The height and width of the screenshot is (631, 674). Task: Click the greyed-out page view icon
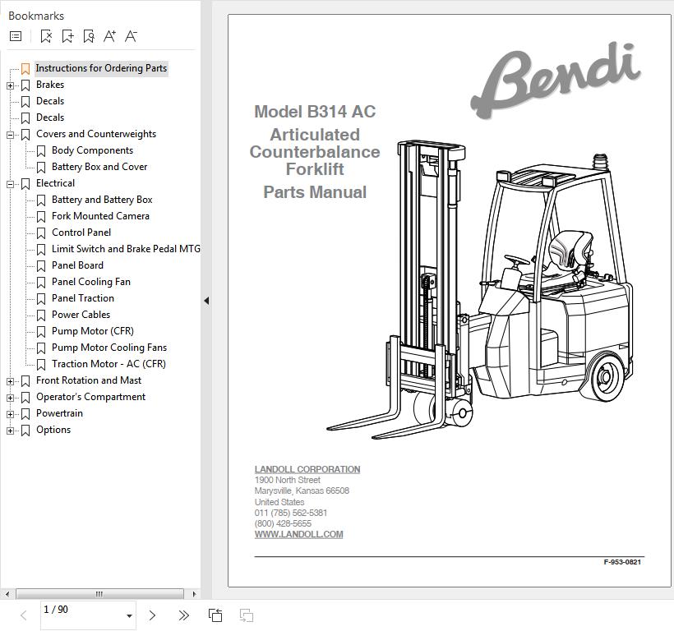pos(247,615)
